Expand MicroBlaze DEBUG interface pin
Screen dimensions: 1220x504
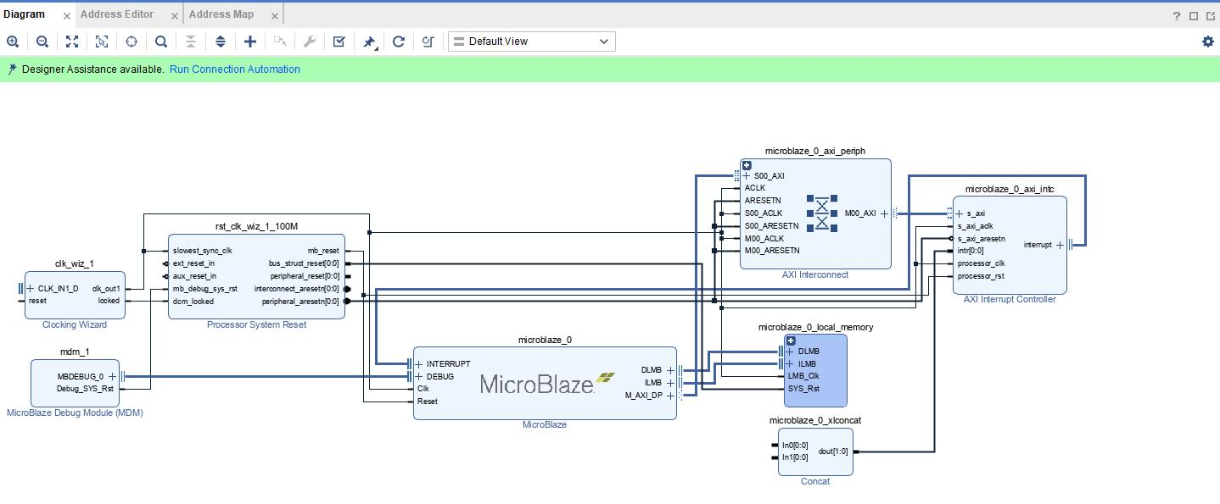419,377
